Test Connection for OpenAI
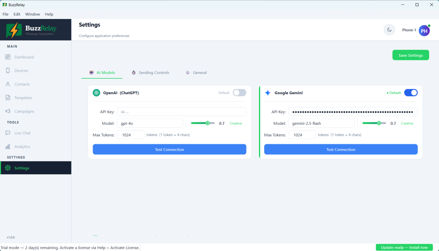439x251 pixels. coord(169,149)
